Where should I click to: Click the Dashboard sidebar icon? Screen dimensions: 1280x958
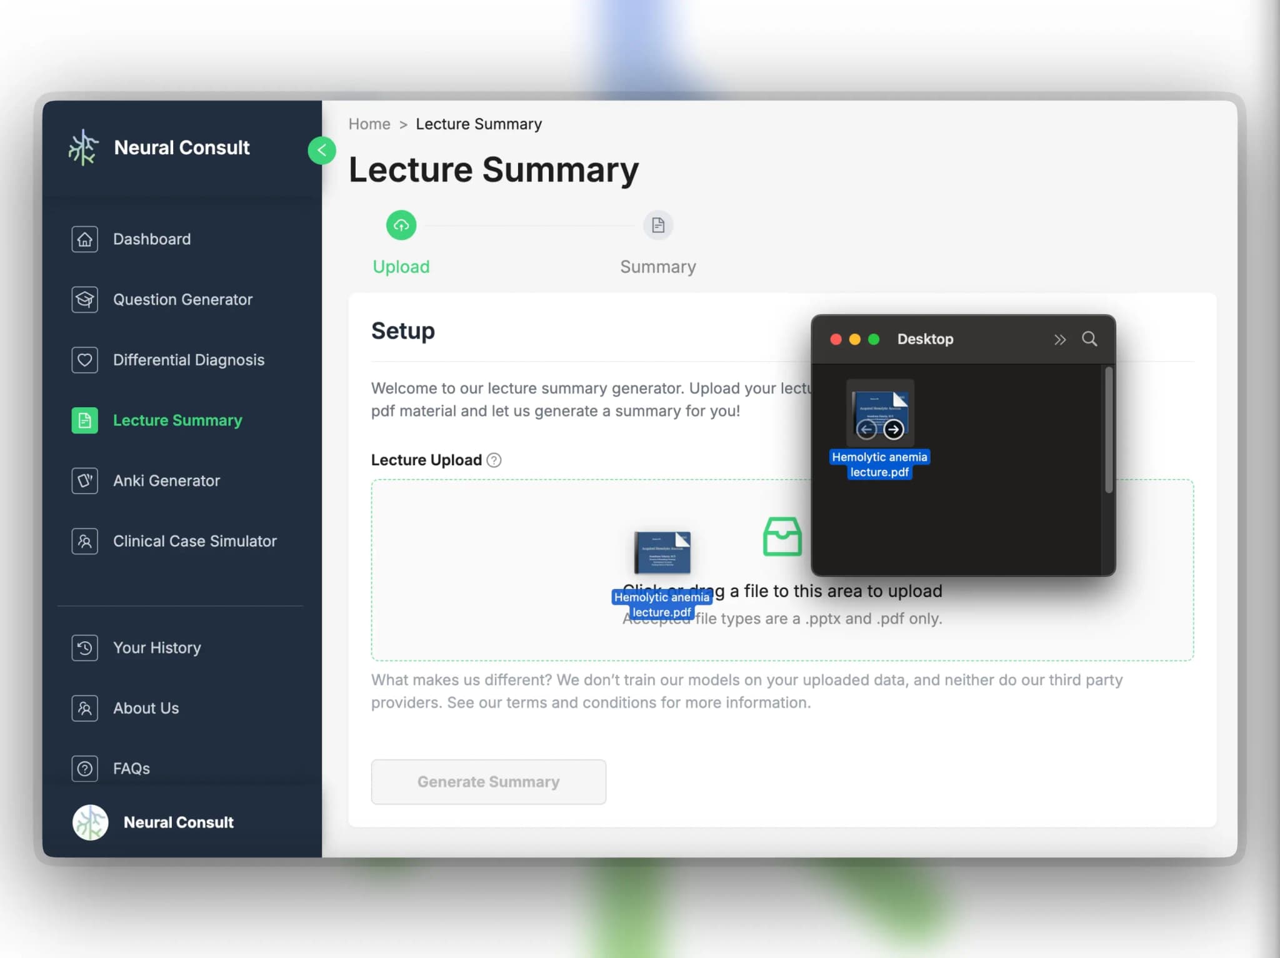pyautogui.click(x=86, y=239)
